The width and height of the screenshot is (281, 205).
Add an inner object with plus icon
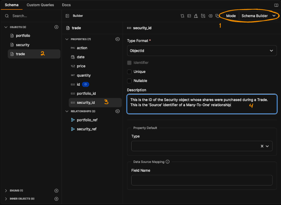[x=56, y=199]
